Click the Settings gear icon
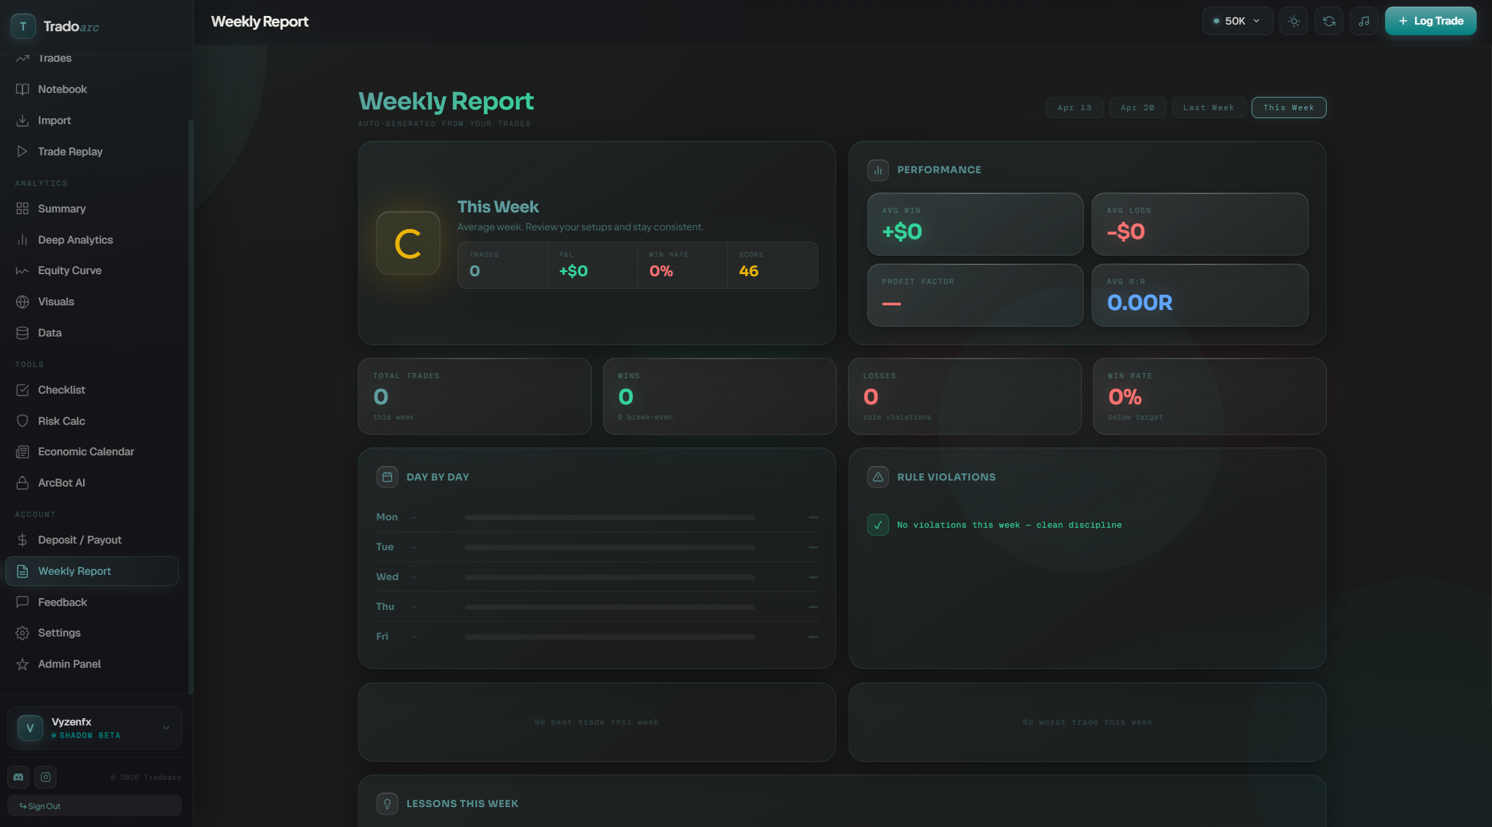 23,633
